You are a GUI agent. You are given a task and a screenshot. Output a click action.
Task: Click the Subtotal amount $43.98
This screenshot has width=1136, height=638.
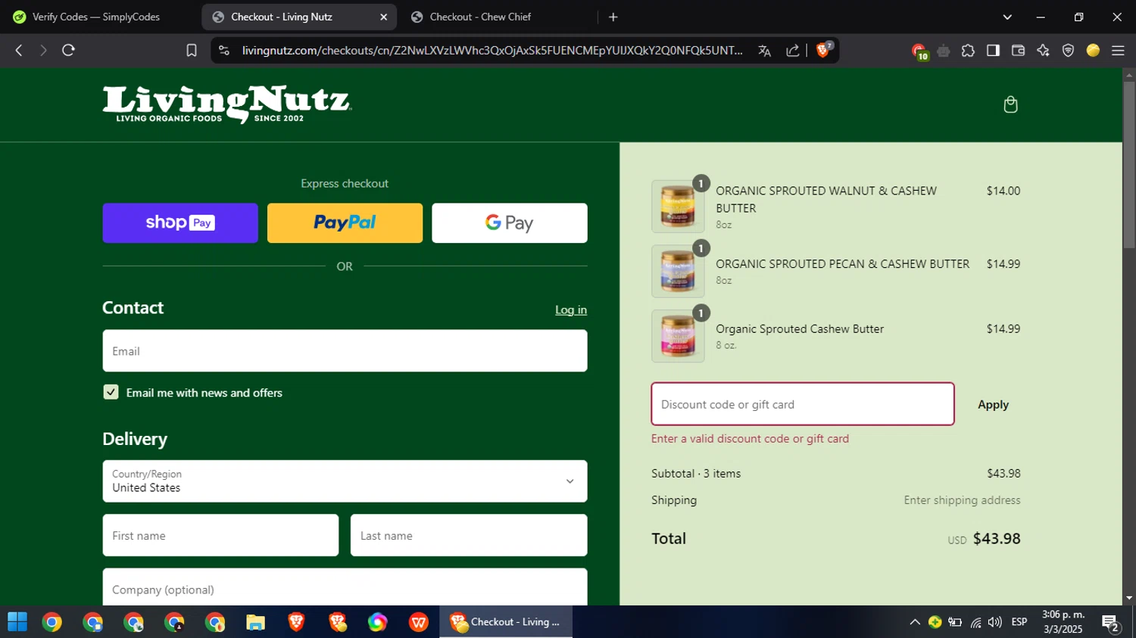1003,474
